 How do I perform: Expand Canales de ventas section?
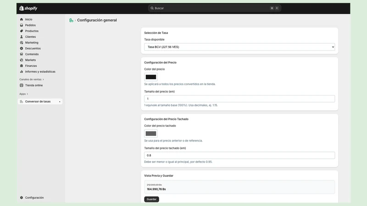32,79
